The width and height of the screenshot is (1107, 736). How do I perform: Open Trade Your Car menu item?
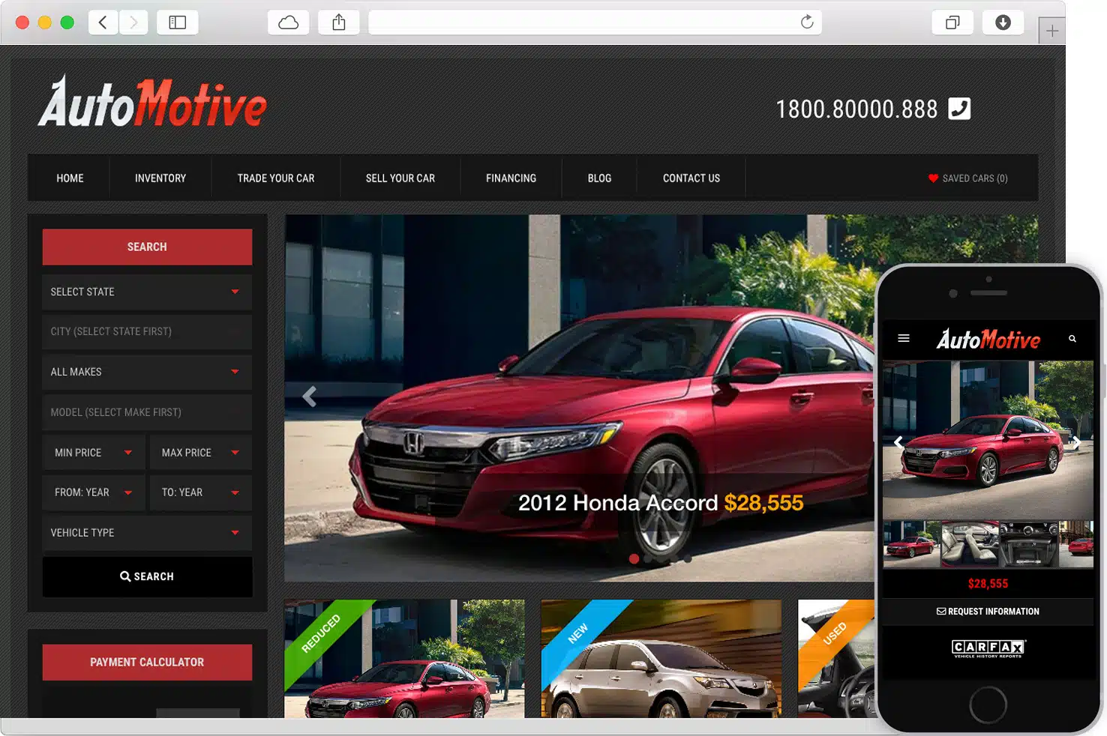coord(276,178)
